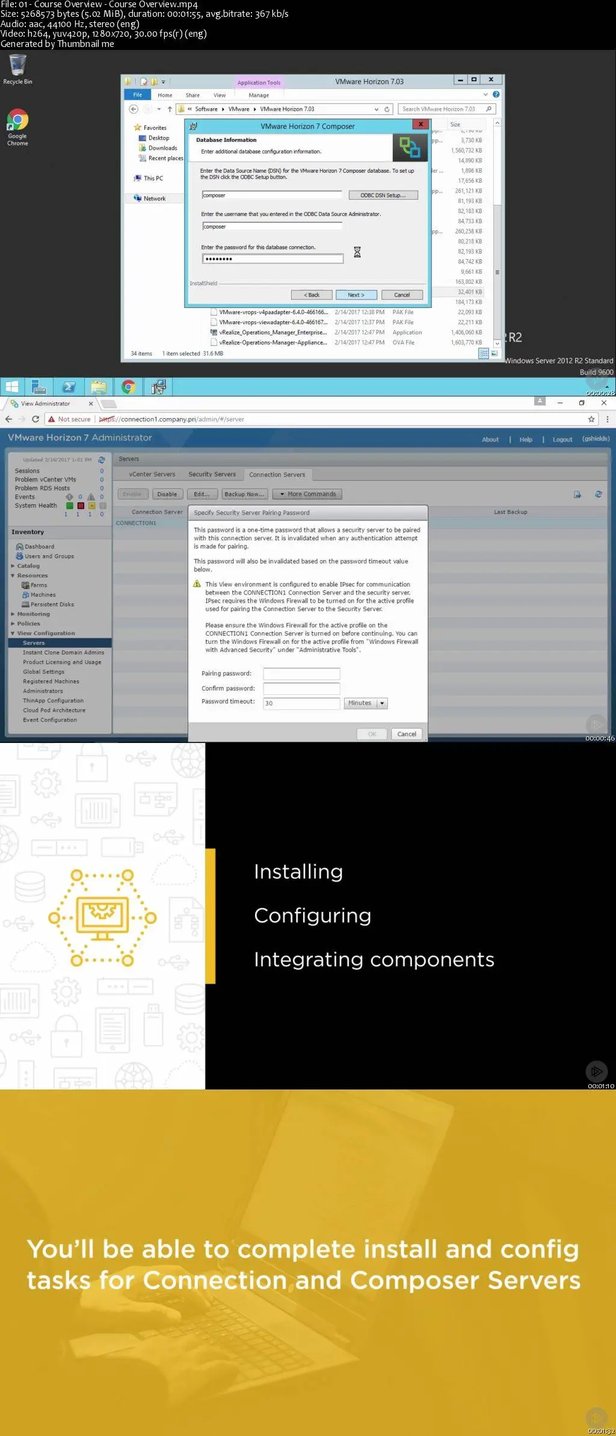
Task: Cancel the pairing password dialog
Action: [407, 734]
